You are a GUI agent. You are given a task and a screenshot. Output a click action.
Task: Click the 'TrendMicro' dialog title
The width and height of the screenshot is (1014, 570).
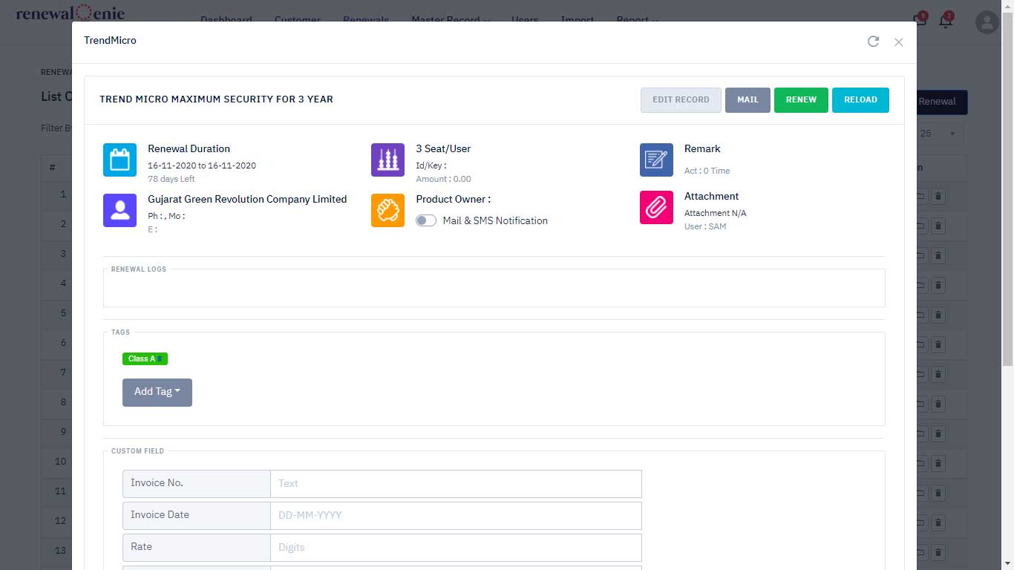point(110,40)
